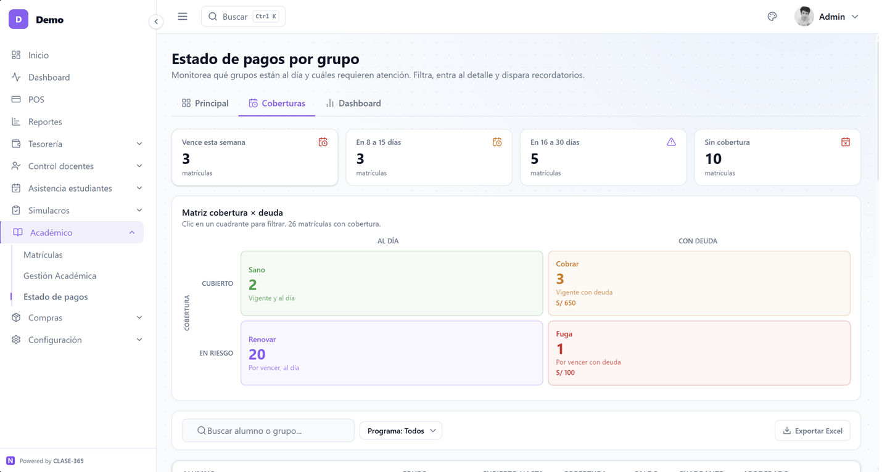Open the Programa: Todos dropdown
The width and height of the screenshot is (882, 472).
coord(401,431)
